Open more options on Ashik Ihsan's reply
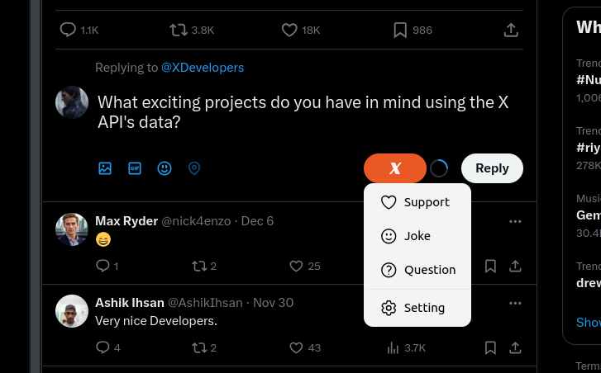 point(515,303)
